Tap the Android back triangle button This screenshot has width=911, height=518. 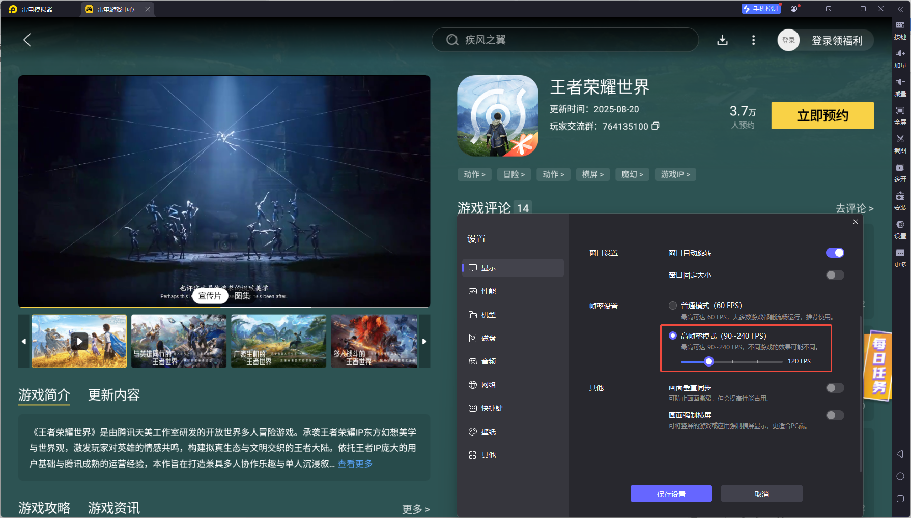pyautogui.click(x=900, y=454)
